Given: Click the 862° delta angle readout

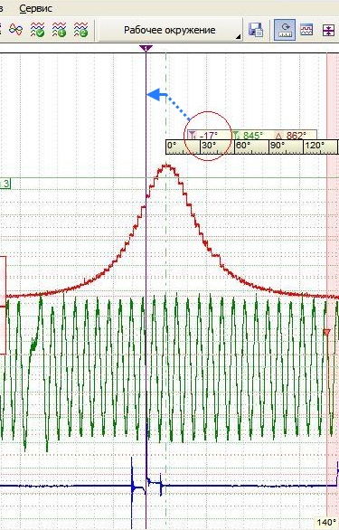Looking at the screenshot, I should (291, 136).
